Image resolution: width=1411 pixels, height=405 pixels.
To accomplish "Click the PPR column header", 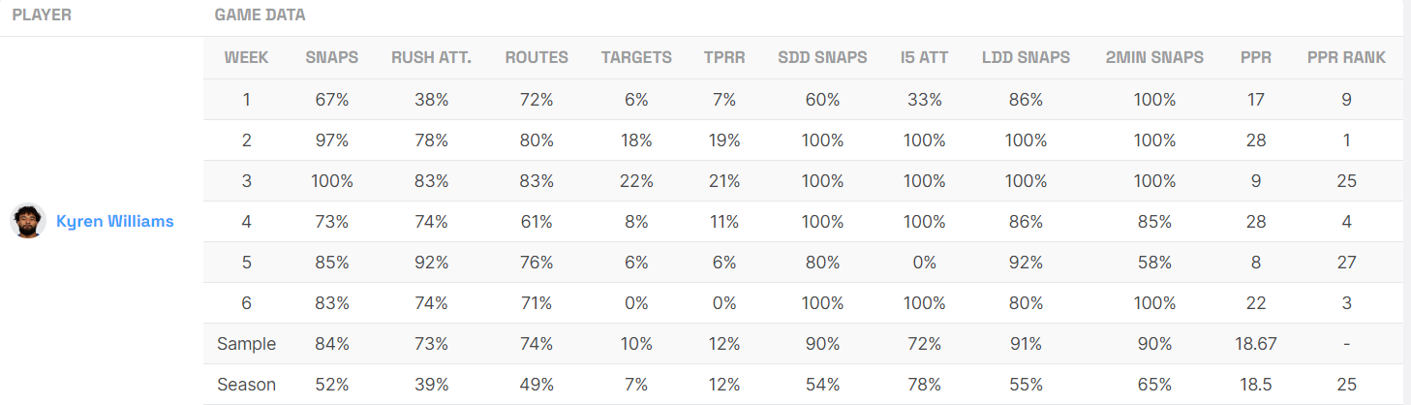I will [x=1256, y=57].
